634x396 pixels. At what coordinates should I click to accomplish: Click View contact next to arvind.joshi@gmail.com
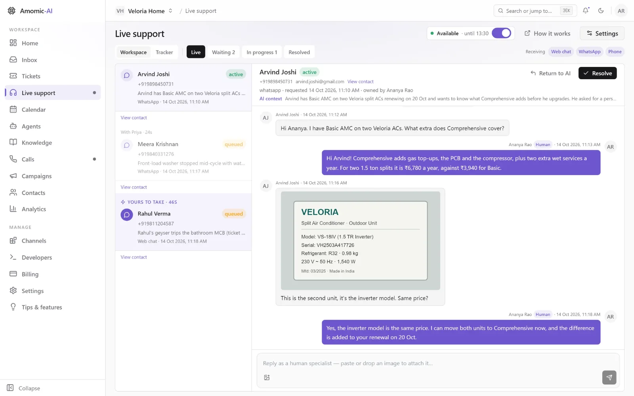[360, 82]
